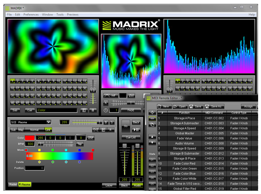Click the minus remove-entry icon in MIDI editor

(152, 119)
